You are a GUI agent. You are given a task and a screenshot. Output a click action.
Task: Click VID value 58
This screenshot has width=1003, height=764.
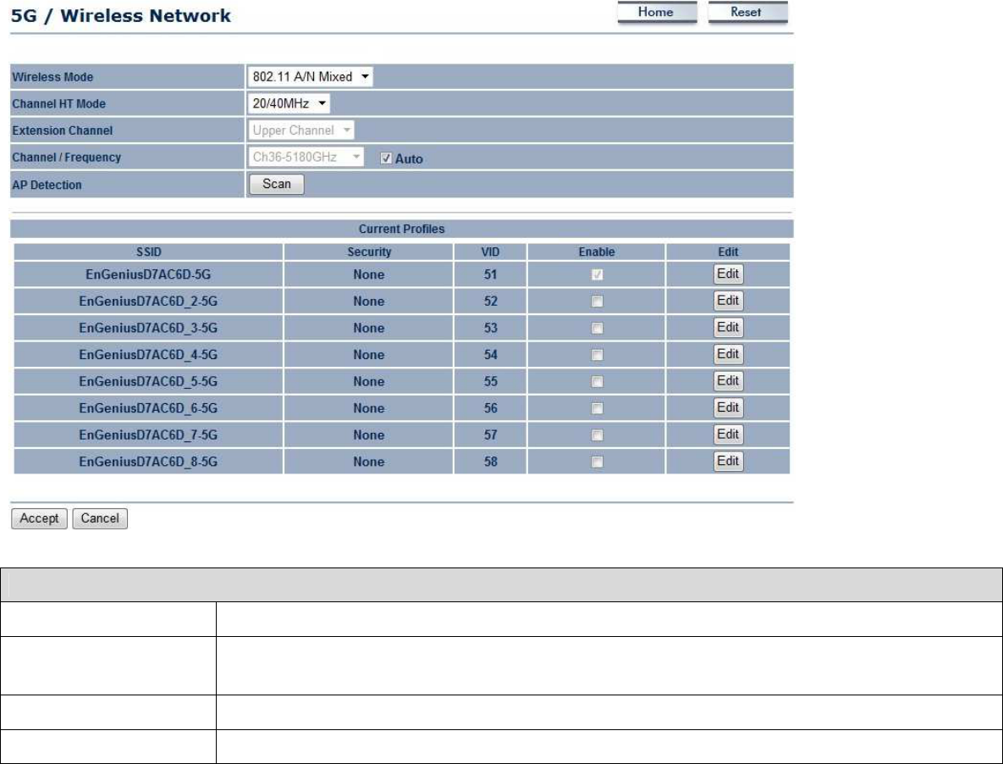(491, 462)
